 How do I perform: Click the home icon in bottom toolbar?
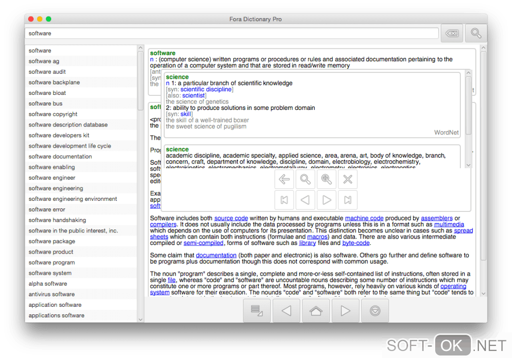tap(316, 311)
